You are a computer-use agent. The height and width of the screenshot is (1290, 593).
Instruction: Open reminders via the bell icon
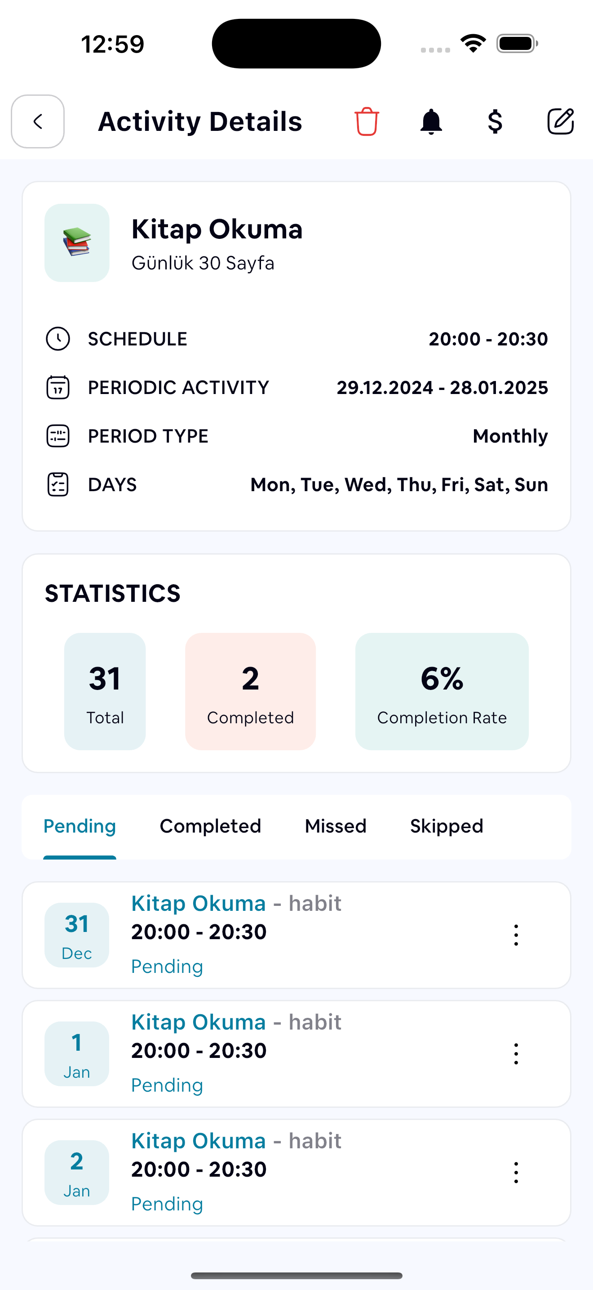(x=431, y=122)
